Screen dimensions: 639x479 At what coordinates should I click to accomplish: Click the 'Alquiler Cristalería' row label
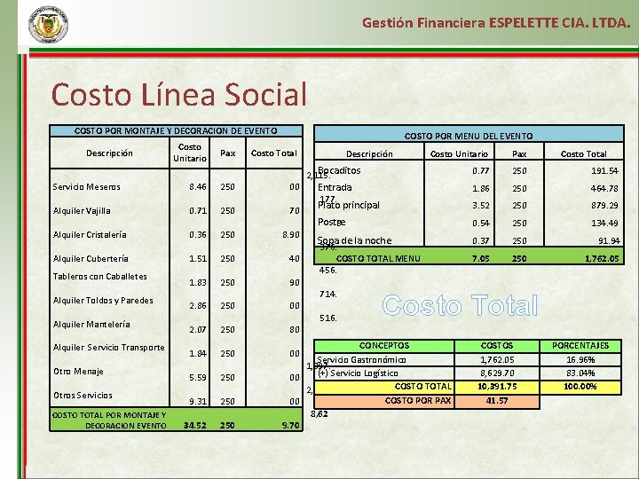90,235
